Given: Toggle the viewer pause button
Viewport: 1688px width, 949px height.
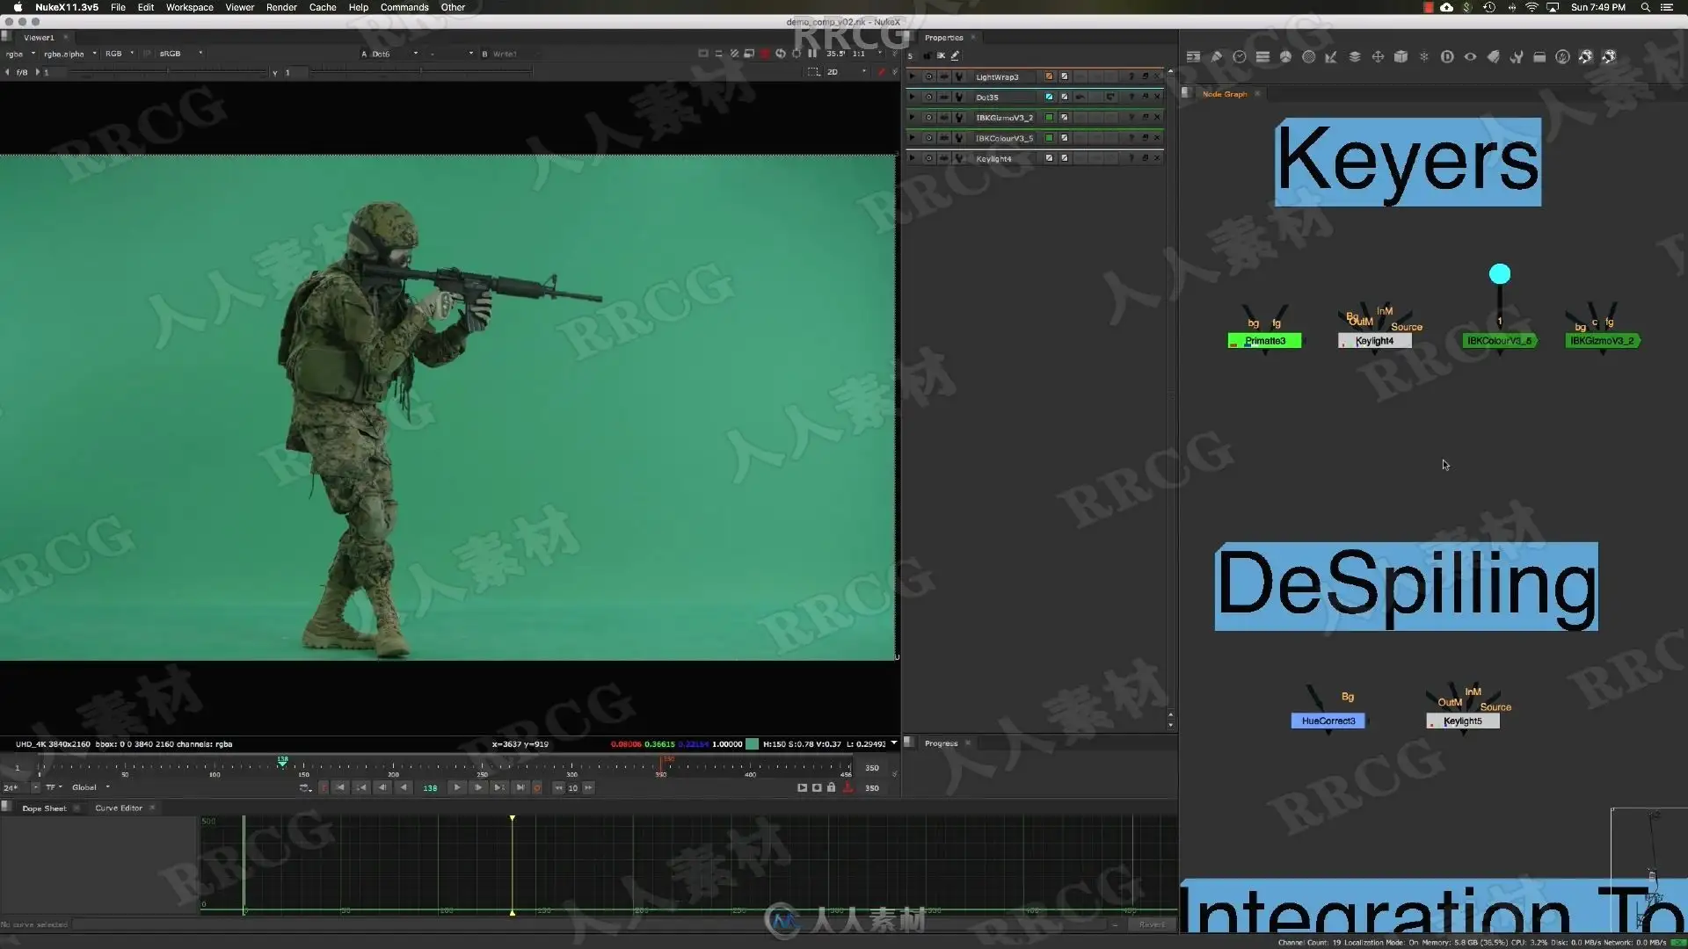Looking at the screenshot, I should point(811,54).
